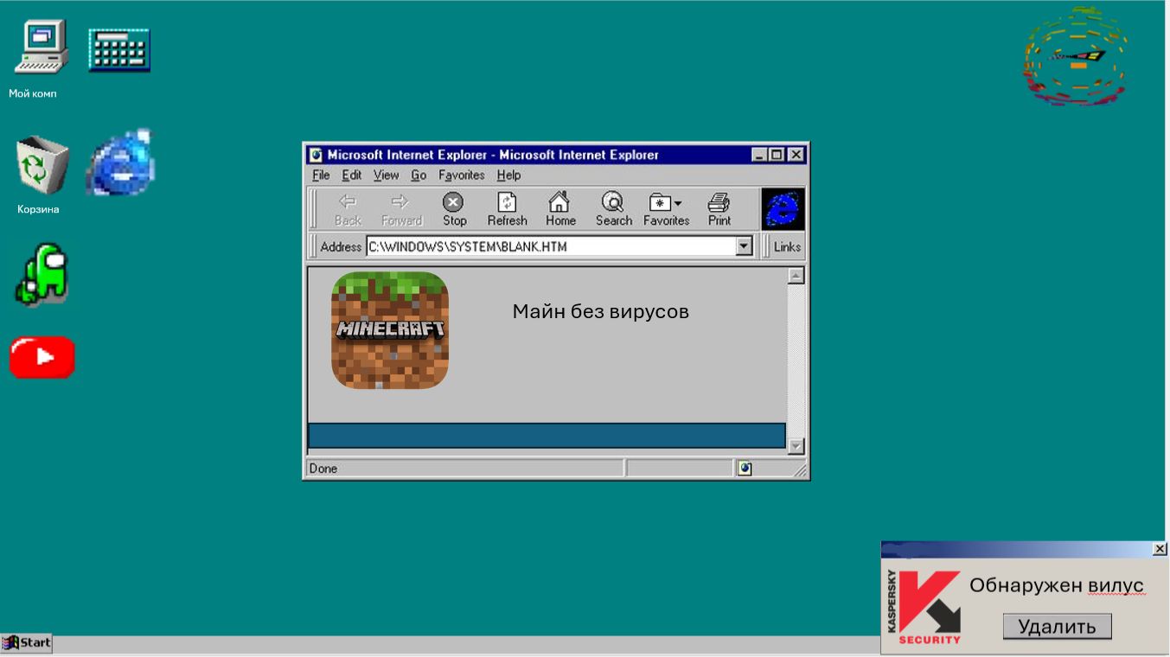
Task: Open the View menu
Action: 386,175
